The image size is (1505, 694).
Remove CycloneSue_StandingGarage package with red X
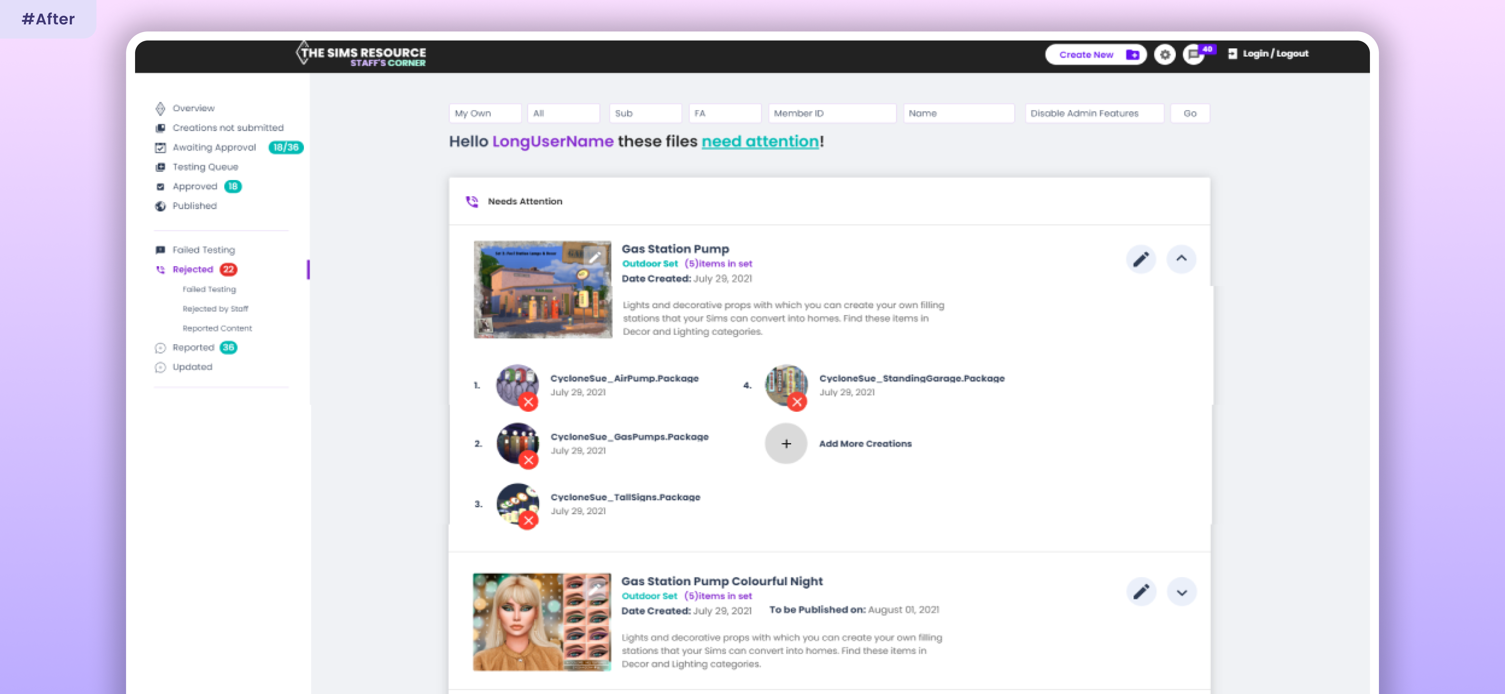coord(797,402)
